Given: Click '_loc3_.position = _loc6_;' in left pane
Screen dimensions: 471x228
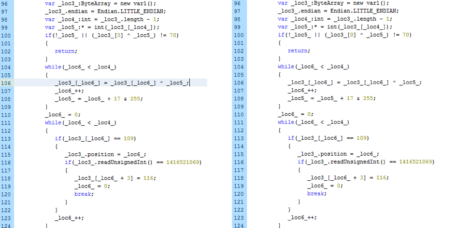Looking at the screenshot, I should point(105,154).
